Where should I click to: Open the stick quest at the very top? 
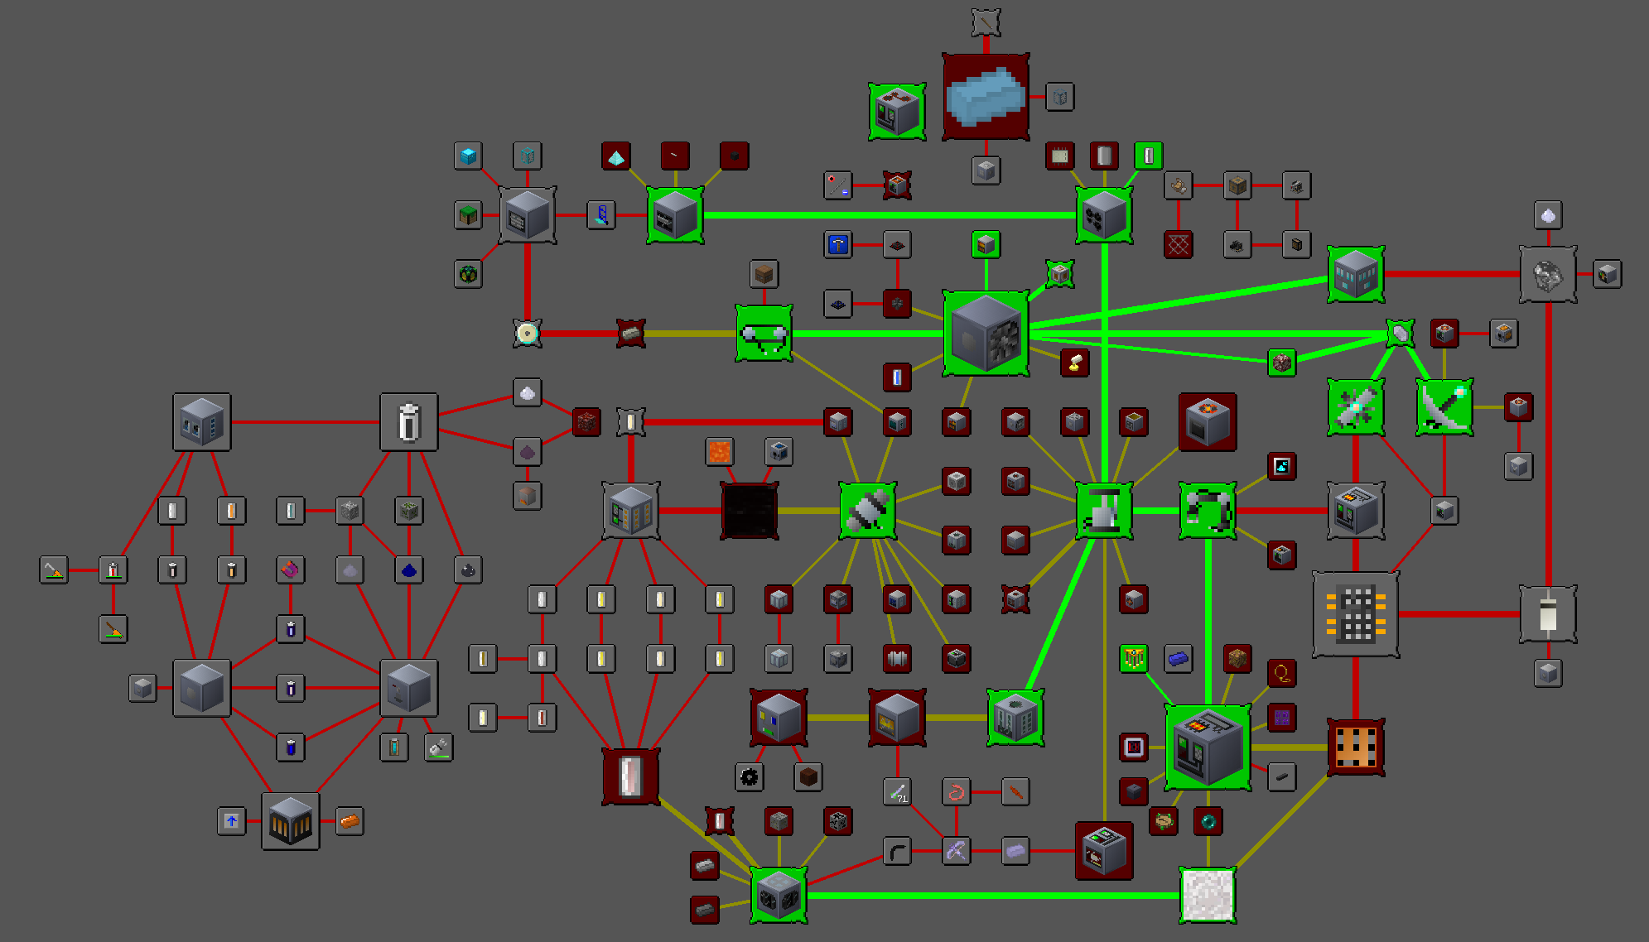coord(986,21)
